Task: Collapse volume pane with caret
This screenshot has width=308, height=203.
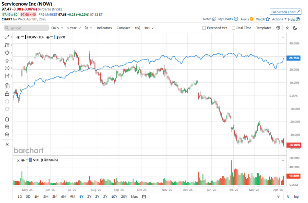Action: click(x=283, y=160)
